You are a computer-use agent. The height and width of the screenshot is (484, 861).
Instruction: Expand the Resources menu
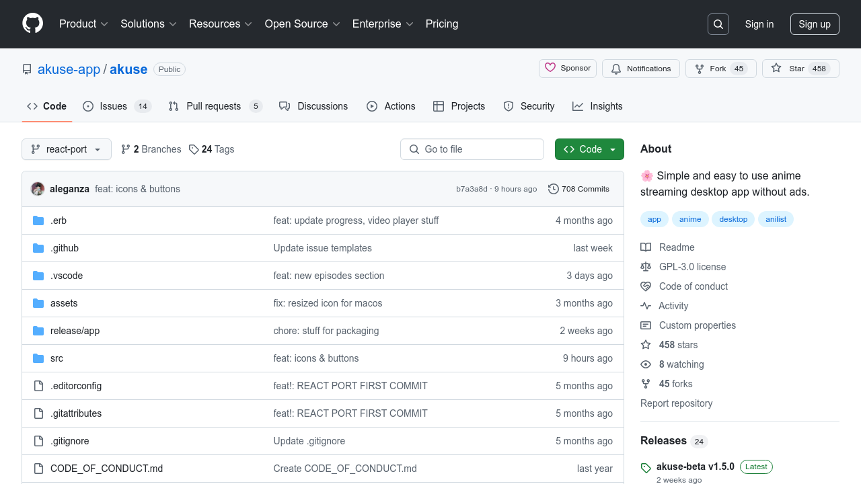click(221, 24)
